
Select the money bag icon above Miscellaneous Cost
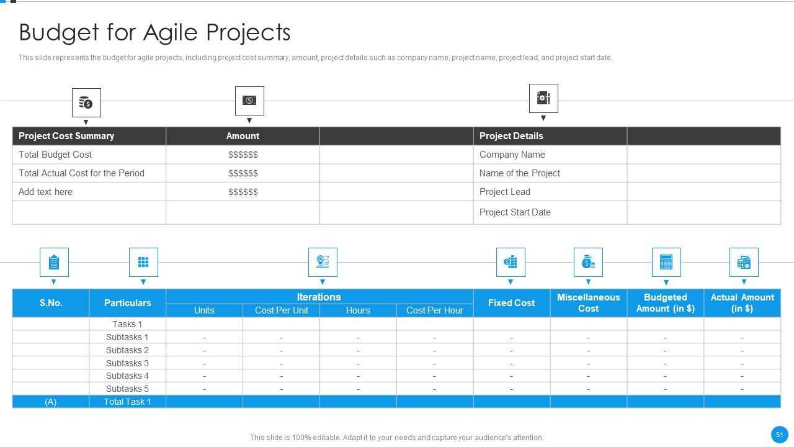pyautogui.click(x=588, y=262)
